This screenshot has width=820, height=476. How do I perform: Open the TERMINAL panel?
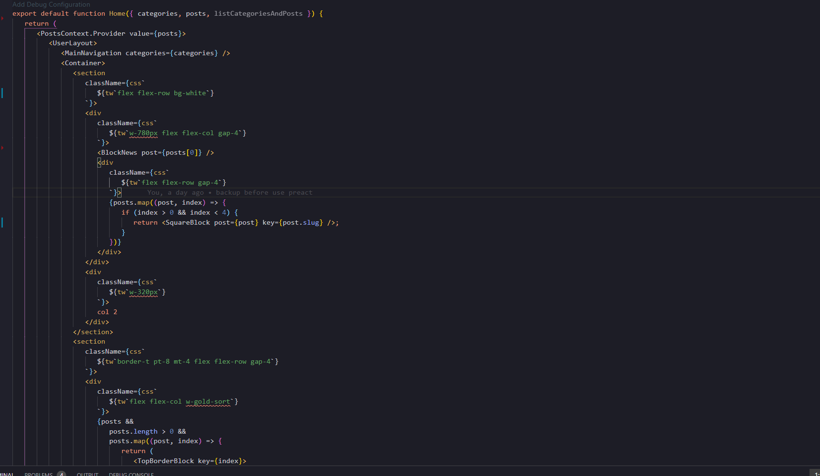pos(7,474)
